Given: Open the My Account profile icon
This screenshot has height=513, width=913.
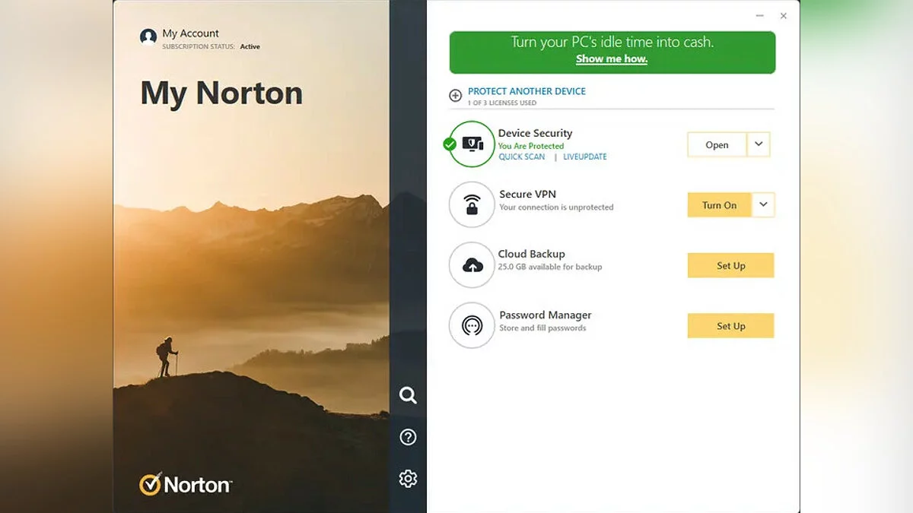Looking at the screenshot, I should pos(148,36).
